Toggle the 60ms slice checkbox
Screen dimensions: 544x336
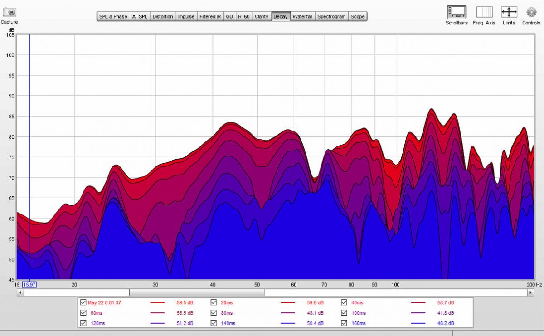click(x=83, y=313)
